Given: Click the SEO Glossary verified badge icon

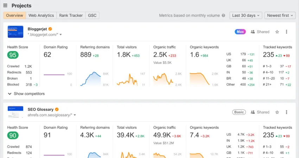Looking at the screenshot, I should [x=57, y=110].
